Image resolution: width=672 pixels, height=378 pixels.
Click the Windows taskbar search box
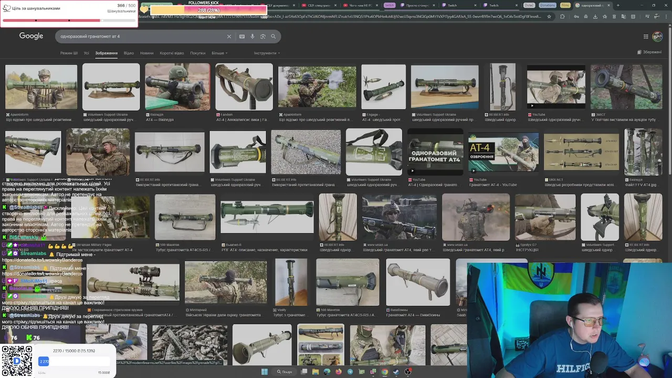pyautogui.click(x=284, y=372)
